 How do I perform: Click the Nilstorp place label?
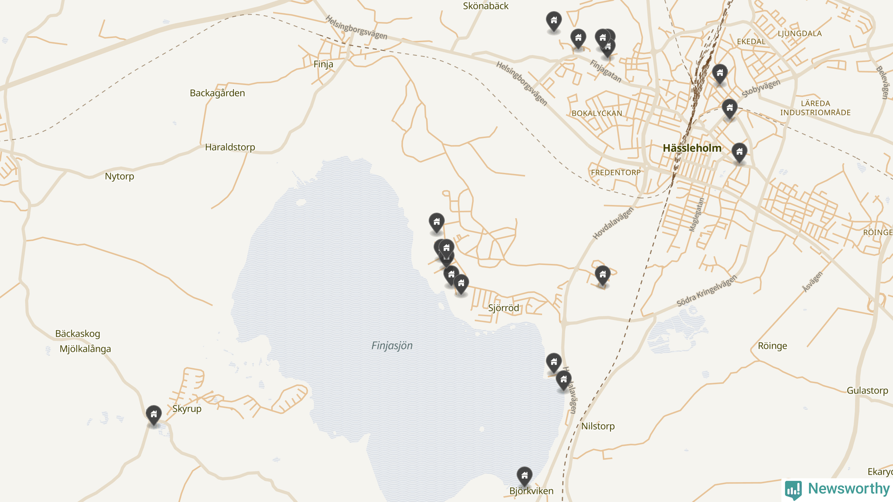pos(598,426)
